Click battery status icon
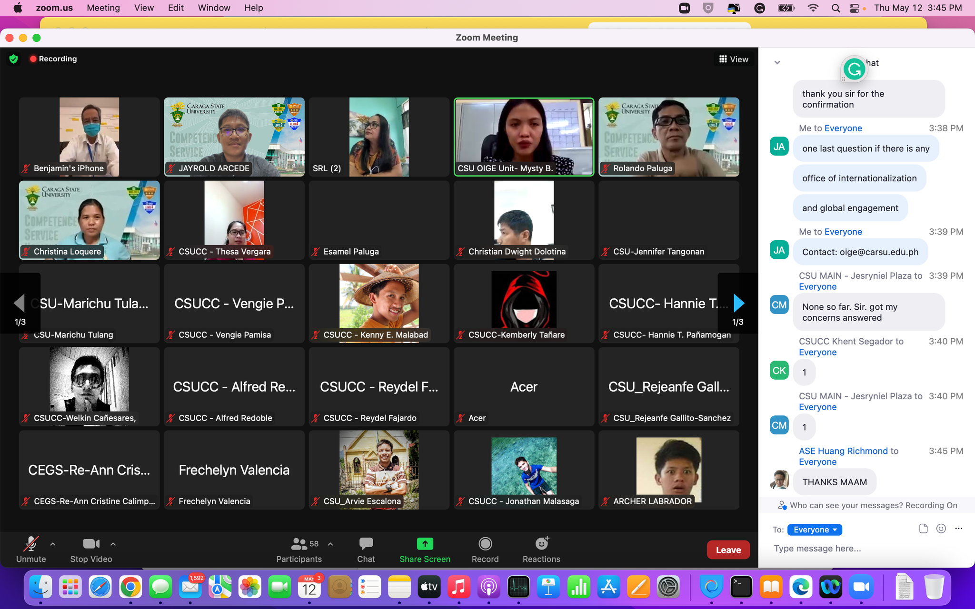This screenshot has width=975, height=609. tap(786, 8)
